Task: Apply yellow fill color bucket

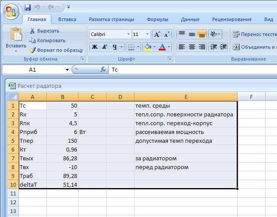Action: 148,47
